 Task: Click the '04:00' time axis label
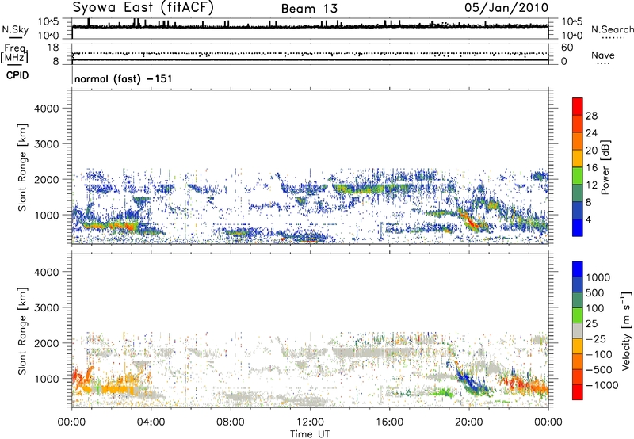(x=151, y=422)
